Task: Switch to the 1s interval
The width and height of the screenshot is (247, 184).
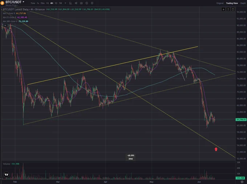Action: [38, 3]
